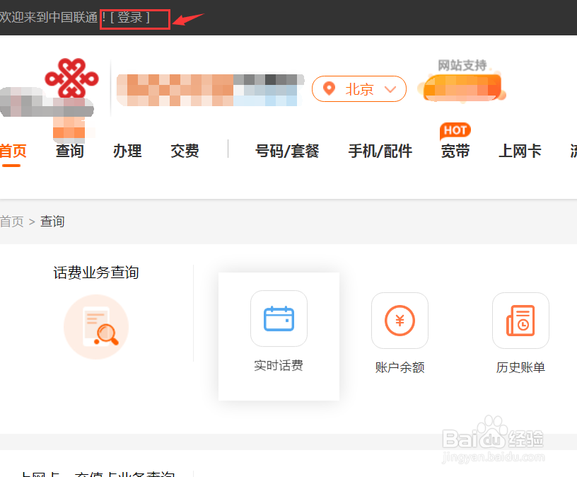Select 交费 from the navigation bar
The width and height of the screenshot is (577, 477).
pyautogui.click(x=185, y=151)
